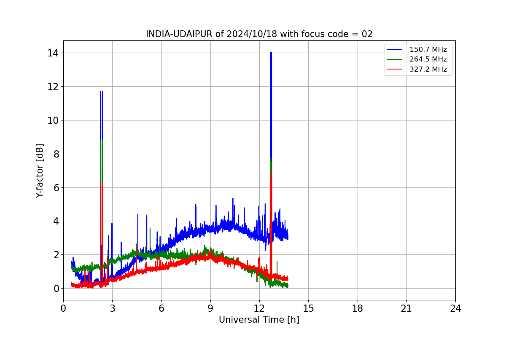Screen dimensions: 506x337
Task: Click the Universal Time [h] axis label
Action: (259, 320)
